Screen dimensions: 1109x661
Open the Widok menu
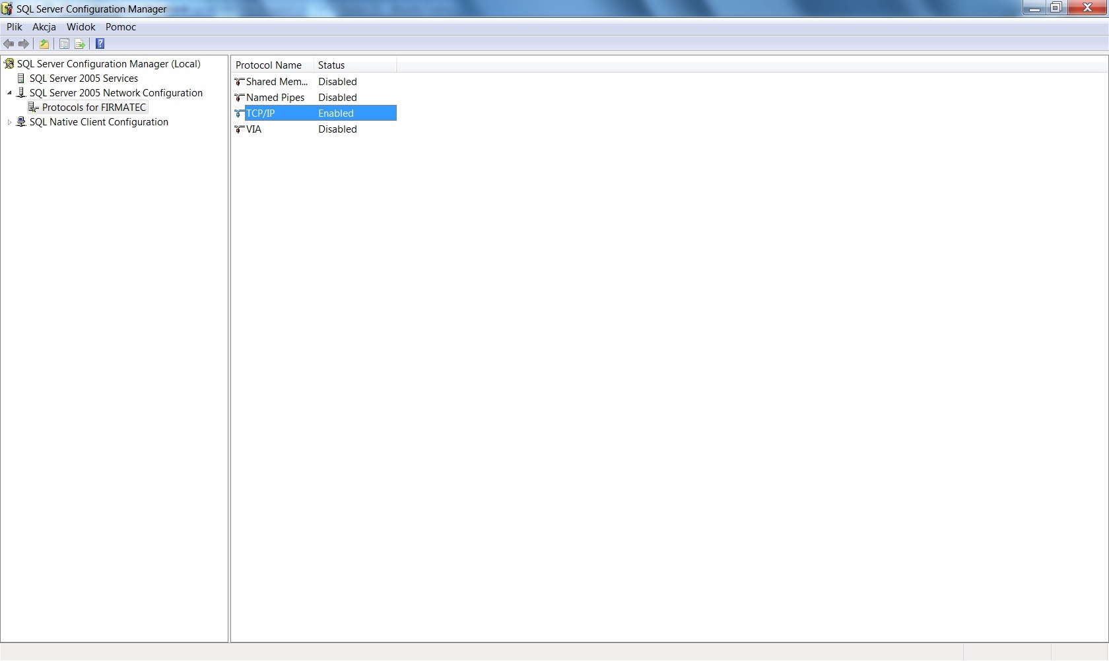click(81, 27)
